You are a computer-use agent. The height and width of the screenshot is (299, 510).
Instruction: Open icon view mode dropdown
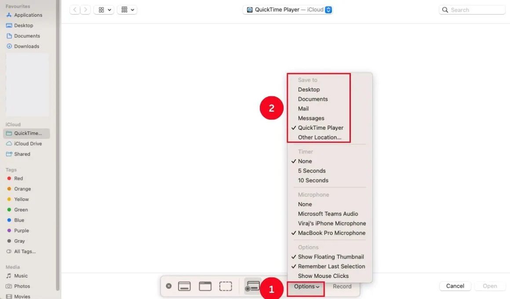coord(104,10)
